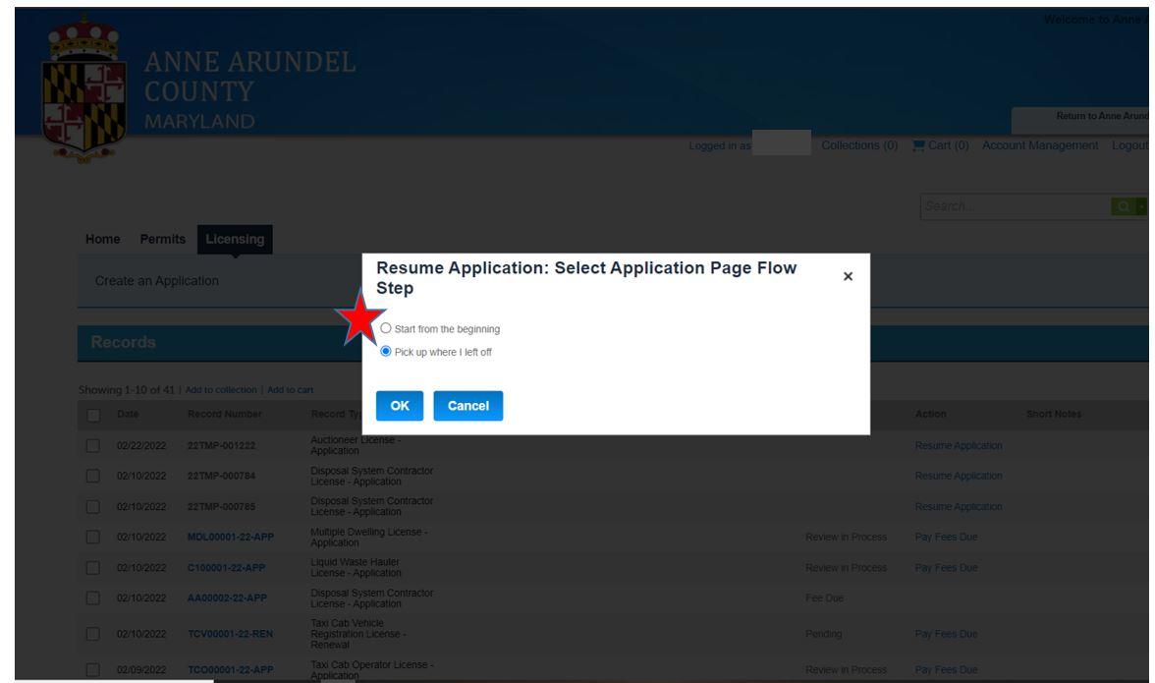Open record TCV00001-22-REN

230,634
